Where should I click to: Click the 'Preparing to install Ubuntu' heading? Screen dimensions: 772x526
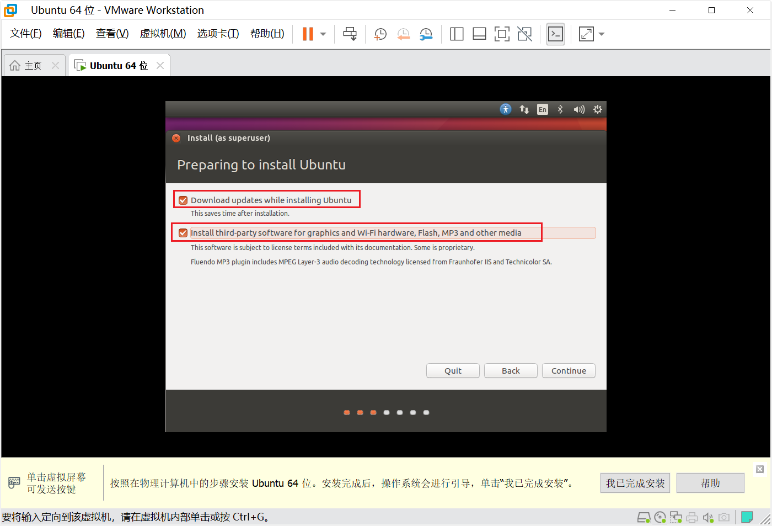pos(261,165)
